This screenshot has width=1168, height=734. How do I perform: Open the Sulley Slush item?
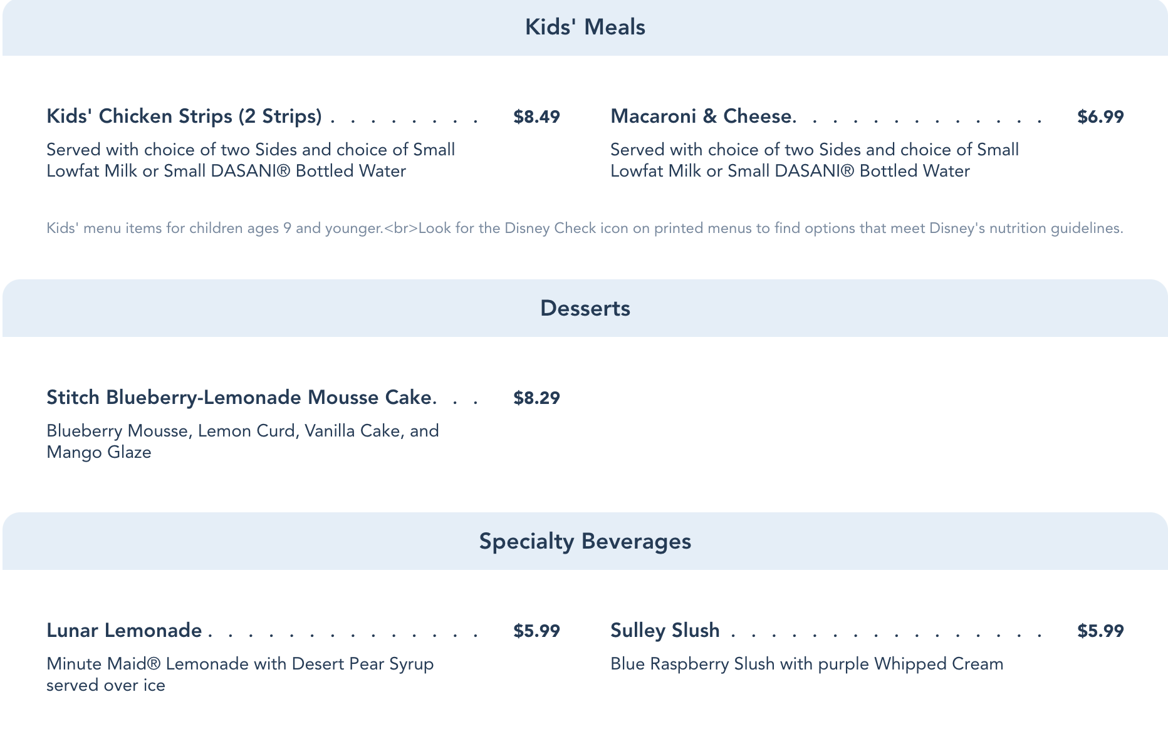coord(665,631)
